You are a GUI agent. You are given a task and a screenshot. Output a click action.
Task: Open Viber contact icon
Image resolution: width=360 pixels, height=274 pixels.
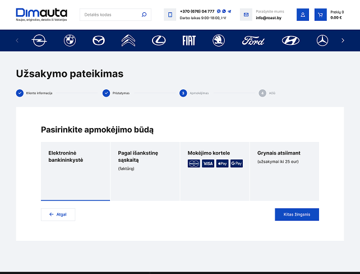point(219,11)
